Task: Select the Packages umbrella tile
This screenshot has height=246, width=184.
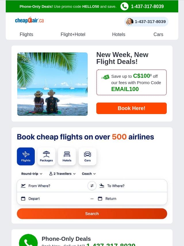Action: click(x=46, y=156)
